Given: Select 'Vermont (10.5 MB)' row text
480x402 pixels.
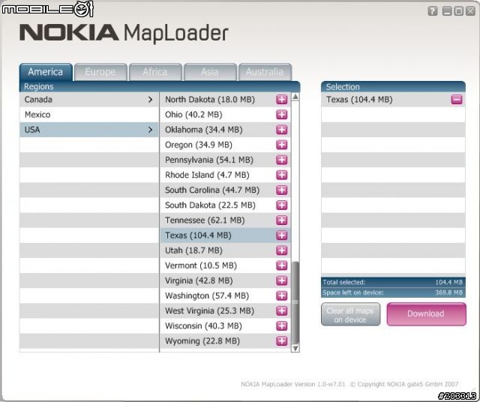Looking at the screenshot, I should pyautogui.click(x=201, y=265).
